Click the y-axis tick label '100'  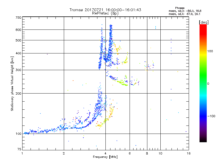[x=18, y=134]
